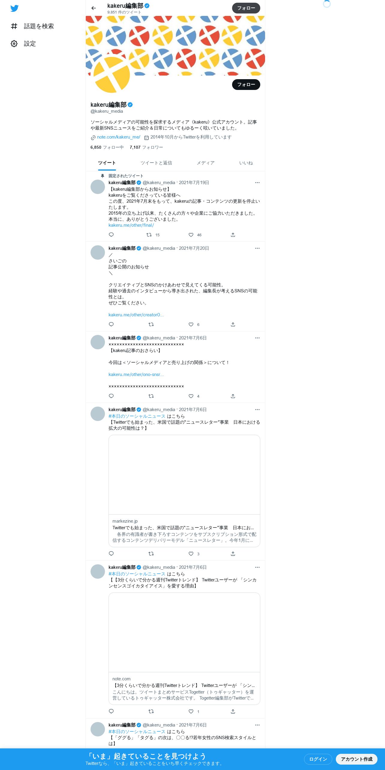
Task: Follow kakeru編集部 via the profile フォロー button
Action: 246,85
